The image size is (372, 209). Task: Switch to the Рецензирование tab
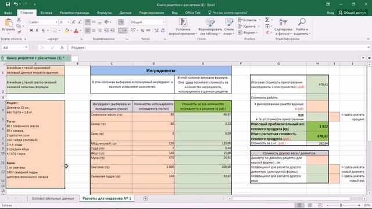(x=152, y=13)
